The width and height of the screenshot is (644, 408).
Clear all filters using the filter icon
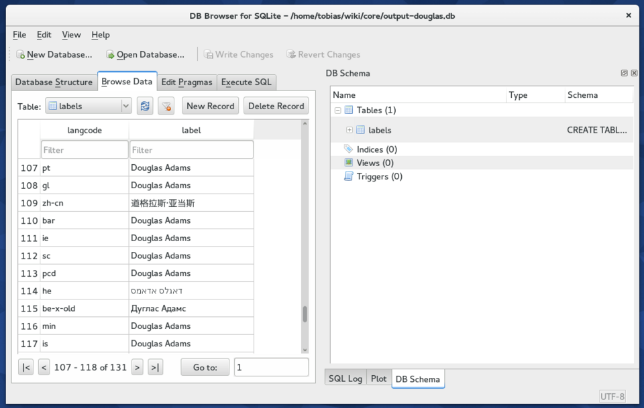166,107
